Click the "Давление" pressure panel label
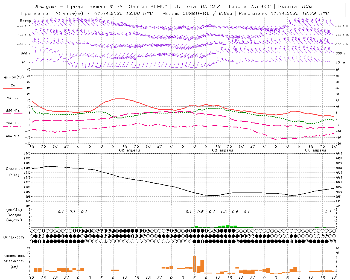Viewport: 350px width, 280px height. point(14,169)
